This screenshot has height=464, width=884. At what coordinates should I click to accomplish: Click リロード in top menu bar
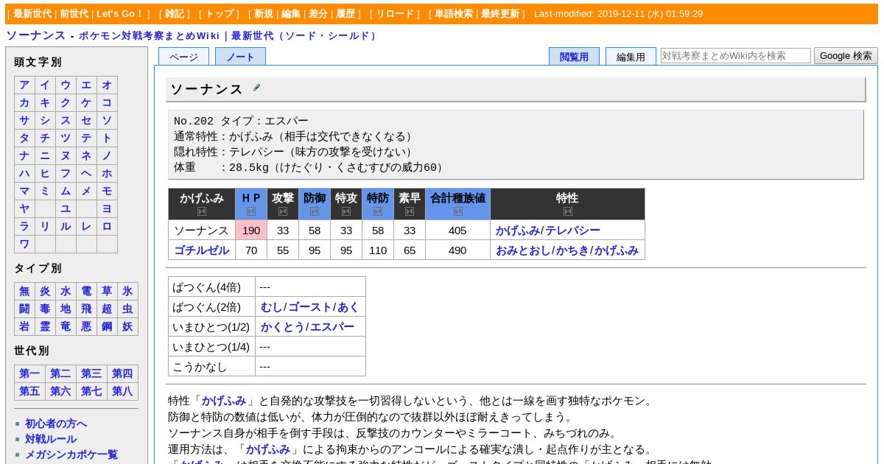(395, 13)
